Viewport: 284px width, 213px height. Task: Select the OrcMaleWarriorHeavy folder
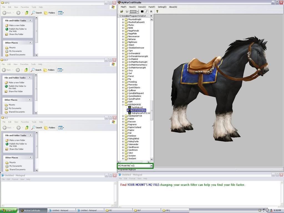point(138,65)
